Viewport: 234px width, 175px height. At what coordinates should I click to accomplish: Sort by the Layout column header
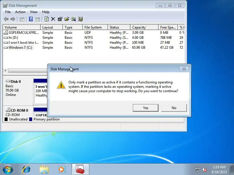(52, 27)
